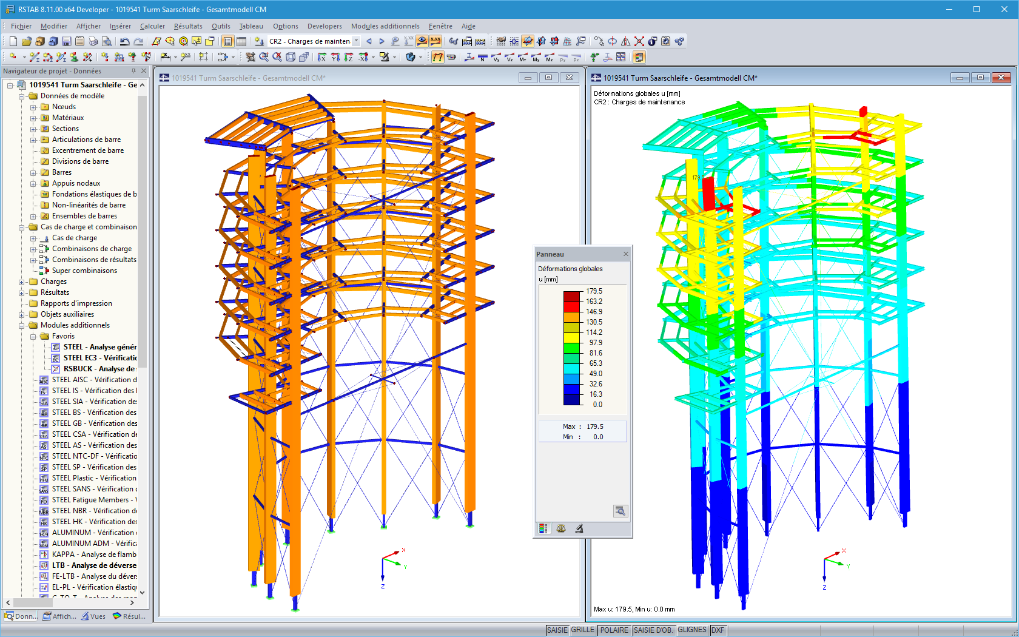The width and height of the screenshot is (1019, 637).
Task: Toggle DXF in the status bar
Action: pos(718,630)
